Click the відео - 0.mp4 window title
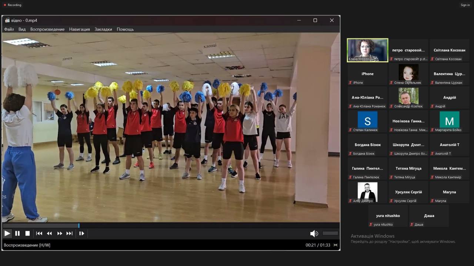The height and width of the screenshot is (266, 474). tap(24, 20)
